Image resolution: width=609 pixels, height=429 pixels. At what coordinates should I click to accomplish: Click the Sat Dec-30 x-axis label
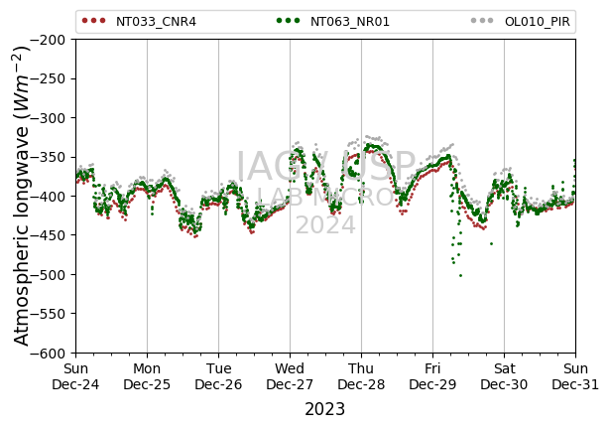click(504, 376)
